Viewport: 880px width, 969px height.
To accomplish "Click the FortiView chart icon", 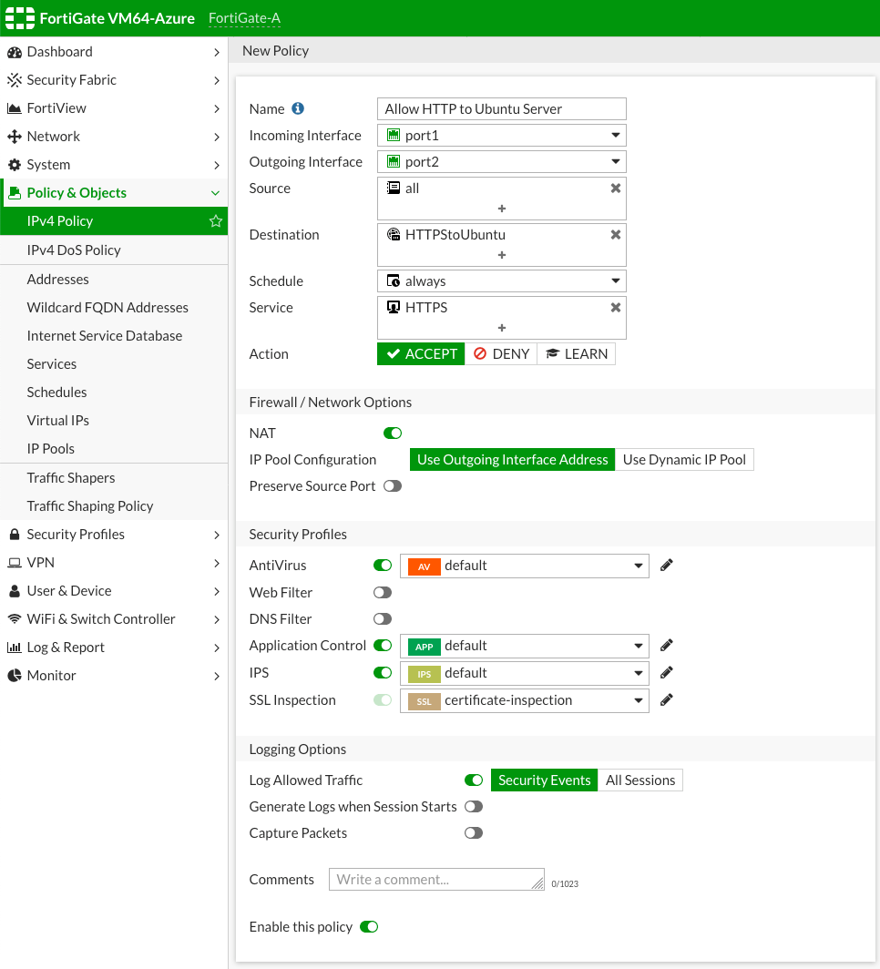I will click(15, 108).
